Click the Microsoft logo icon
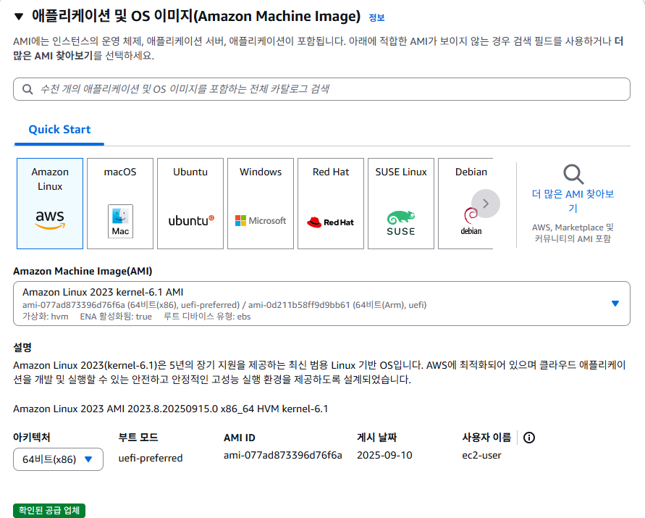 point(261,221)
